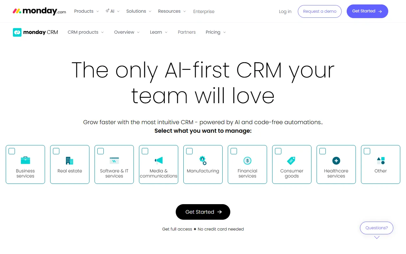This screenshot has height=254, width=406.
Task: Click Request a demo button
Action: click(319, 11)
